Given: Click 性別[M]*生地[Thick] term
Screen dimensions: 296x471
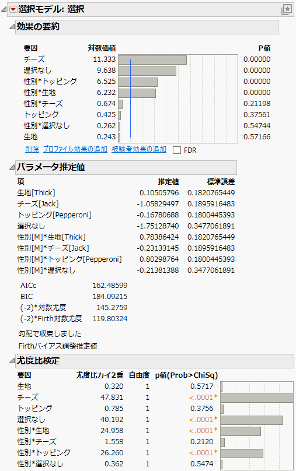Looking at the screenshot, I should [x=51, y=237].
